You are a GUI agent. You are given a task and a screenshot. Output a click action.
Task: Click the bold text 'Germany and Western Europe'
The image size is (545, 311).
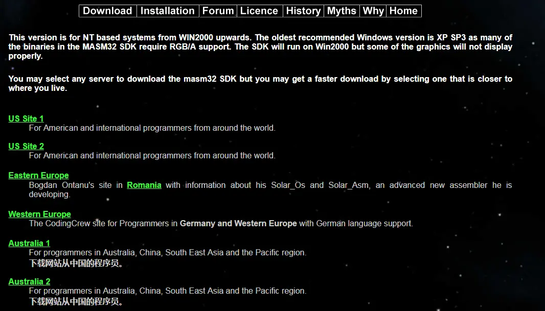[238, 224]
